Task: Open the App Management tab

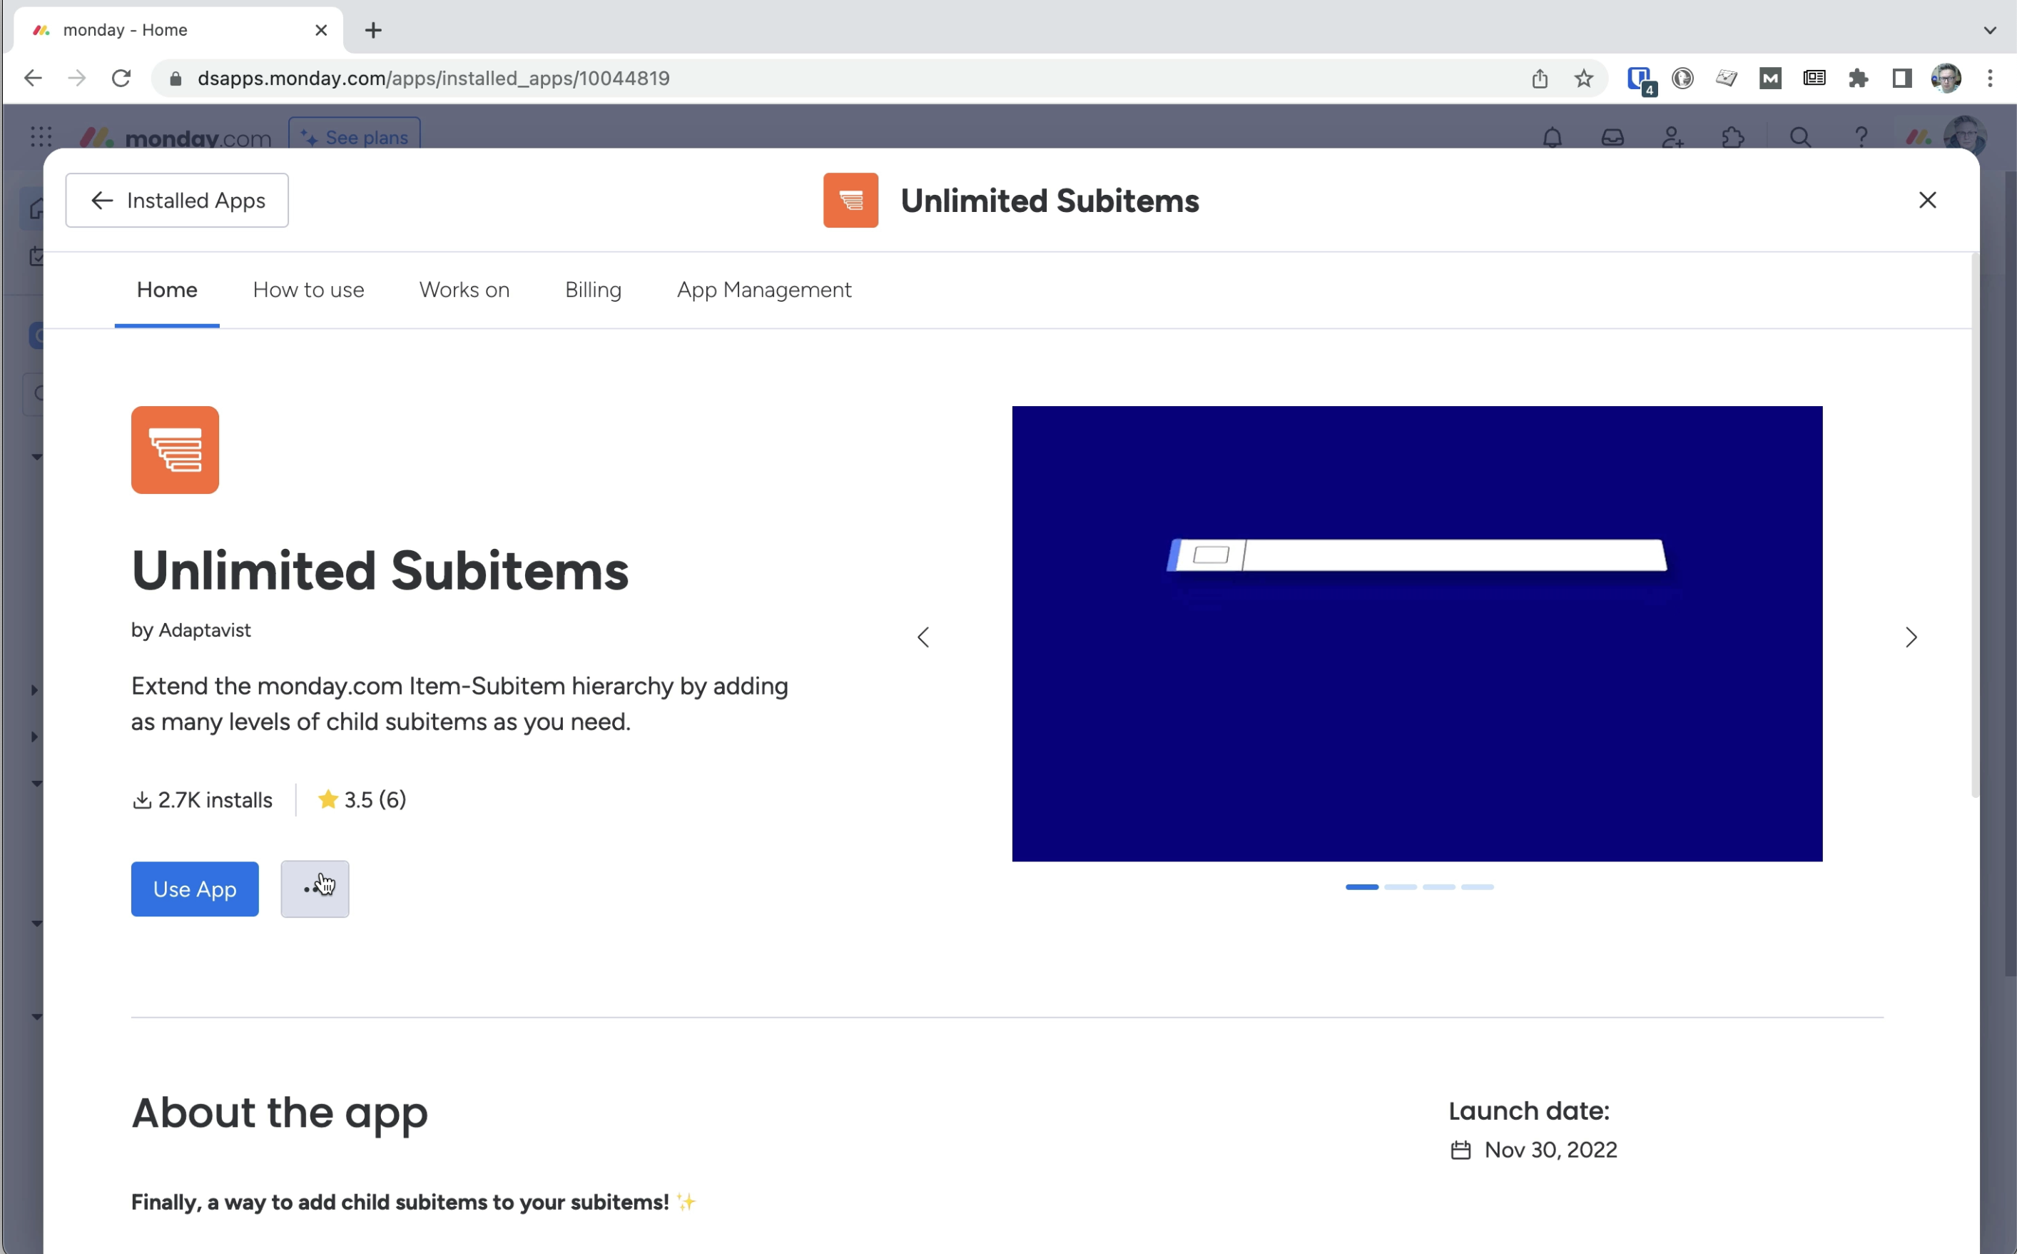Action: (x=763, y=289)
